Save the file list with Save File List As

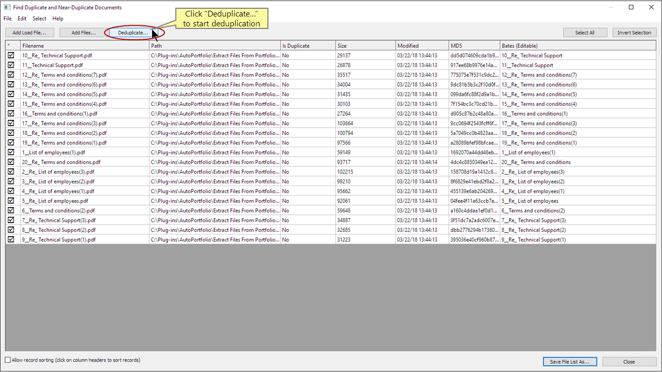pos(569,362)
